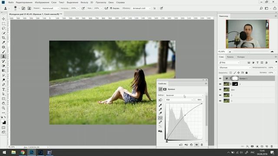Select the Clone Stamp tool in the left toolbar
This screenshot has width=278, height=156.
tap(3, 56)
